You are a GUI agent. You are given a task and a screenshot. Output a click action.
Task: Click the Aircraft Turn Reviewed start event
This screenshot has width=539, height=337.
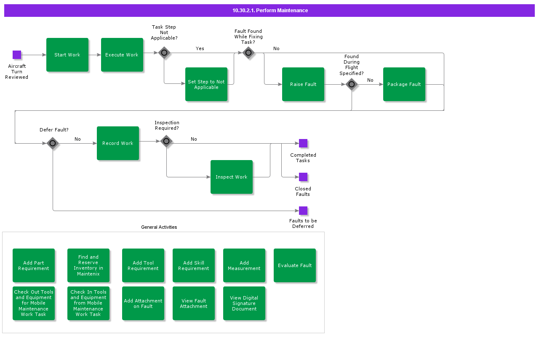[x=17, y=55]
